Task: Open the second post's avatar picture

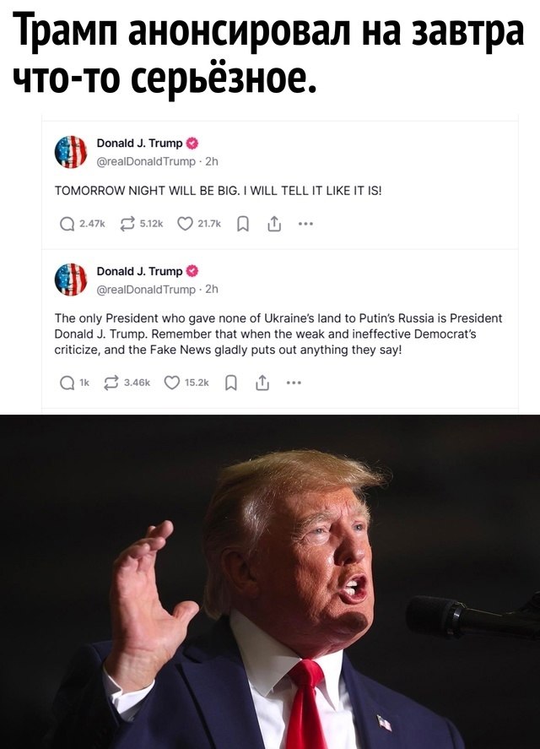Action: pos(71,280)
